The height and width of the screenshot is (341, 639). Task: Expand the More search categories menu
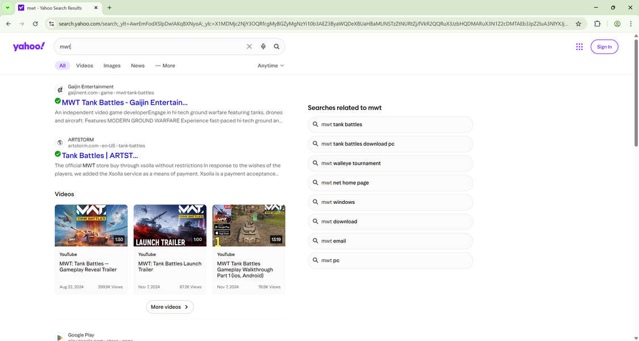point(165,66)
